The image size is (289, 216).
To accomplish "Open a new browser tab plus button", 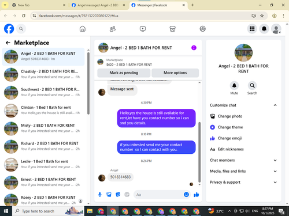I will [192, 5].
